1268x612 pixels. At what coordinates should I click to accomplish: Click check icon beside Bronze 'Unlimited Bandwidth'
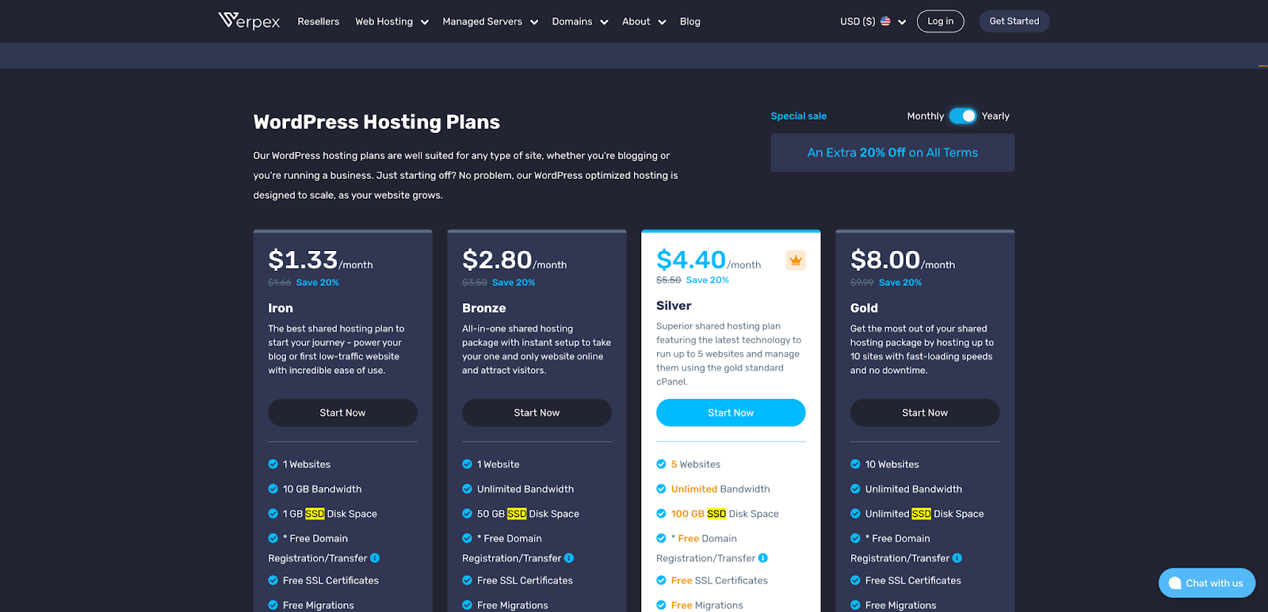point(467,488)
